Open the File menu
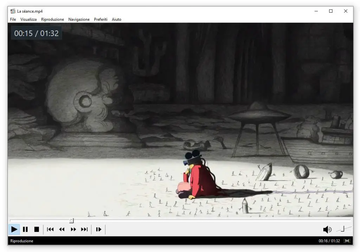The height and width of the screenshot is (252, 360). (13, 19)
